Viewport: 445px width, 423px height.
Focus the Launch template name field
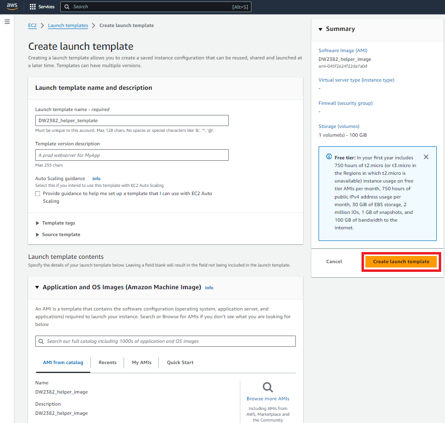pos(132,120)
